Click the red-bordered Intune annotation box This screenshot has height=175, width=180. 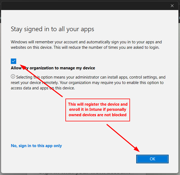click(98, 110)
